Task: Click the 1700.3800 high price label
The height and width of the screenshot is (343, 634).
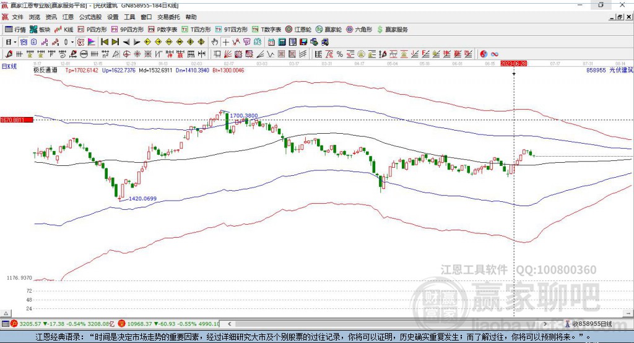Action: 244,116
